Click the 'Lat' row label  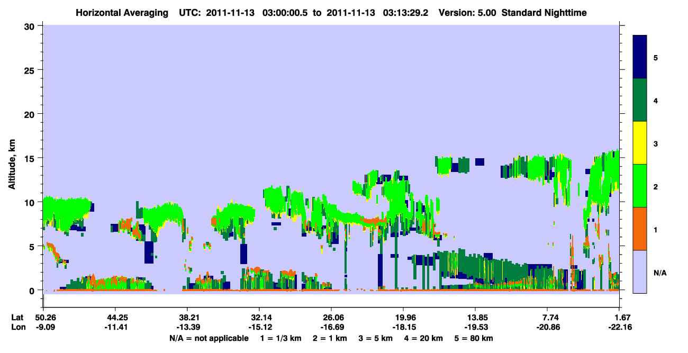[x=17, y=318]
